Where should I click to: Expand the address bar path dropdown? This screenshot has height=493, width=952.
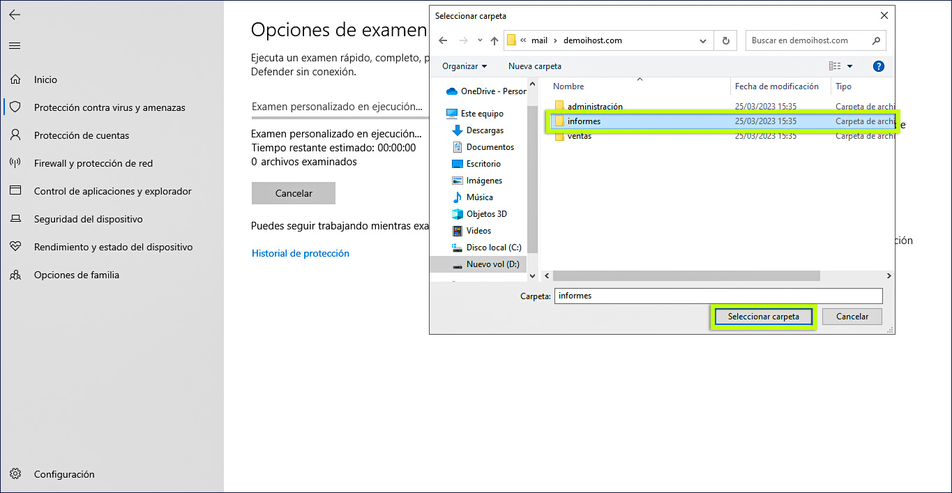[703, 40]
